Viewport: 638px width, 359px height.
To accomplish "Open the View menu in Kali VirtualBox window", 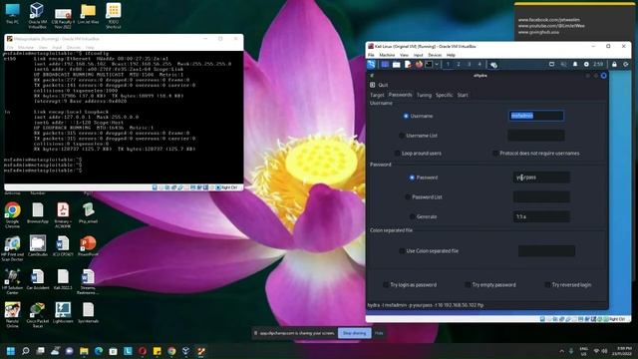I will pyautogui.click(x=404, y=55).
